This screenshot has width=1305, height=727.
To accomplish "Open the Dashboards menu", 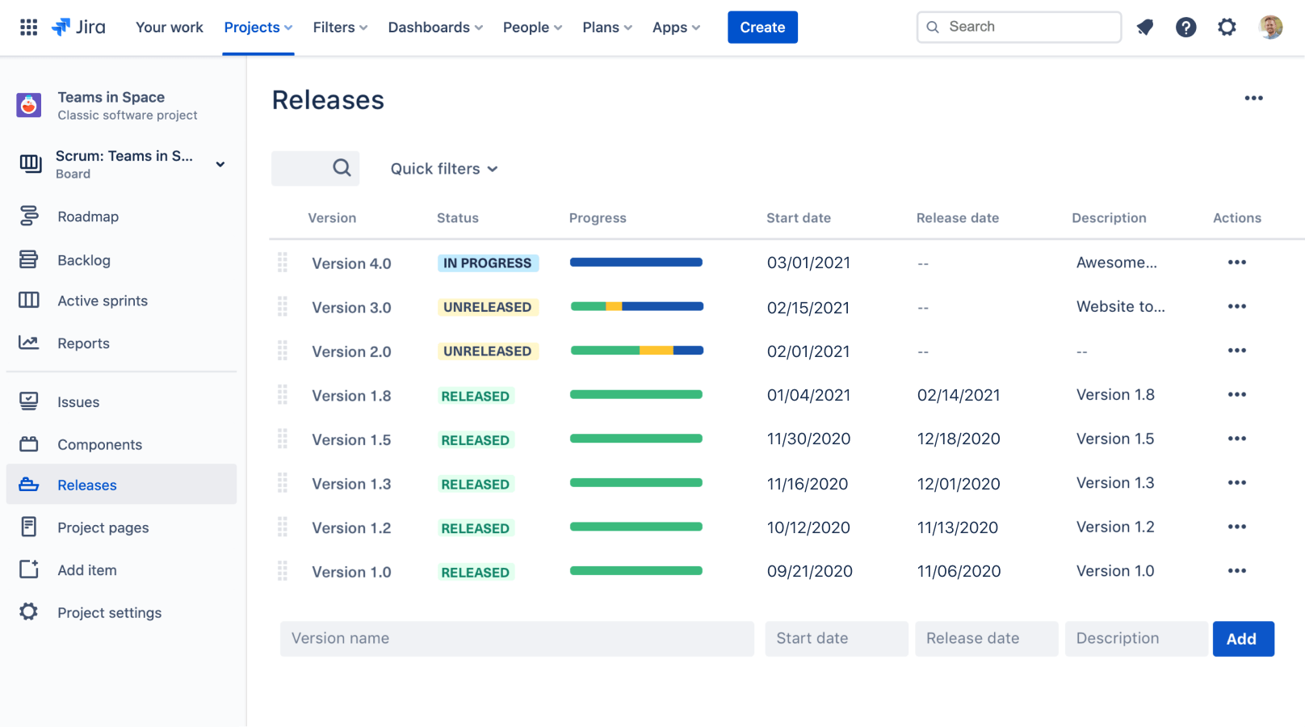I will coord(435,27).
